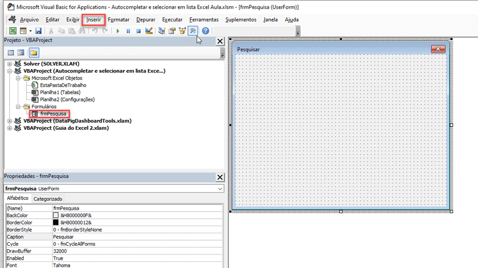
Task: Click the BackColor color swatch
Action: coord(56,215)
